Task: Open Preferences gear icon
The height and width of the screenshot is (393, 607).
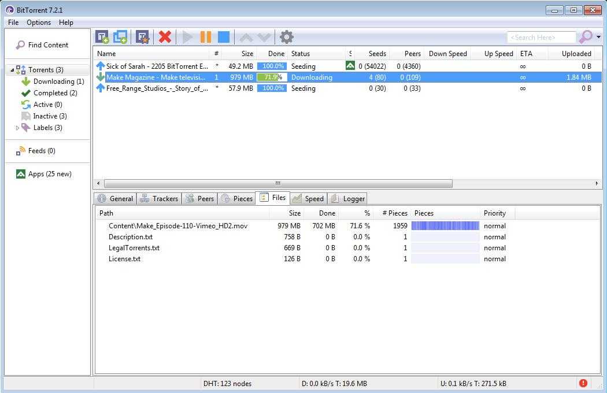Action: [x=287, y=37]
